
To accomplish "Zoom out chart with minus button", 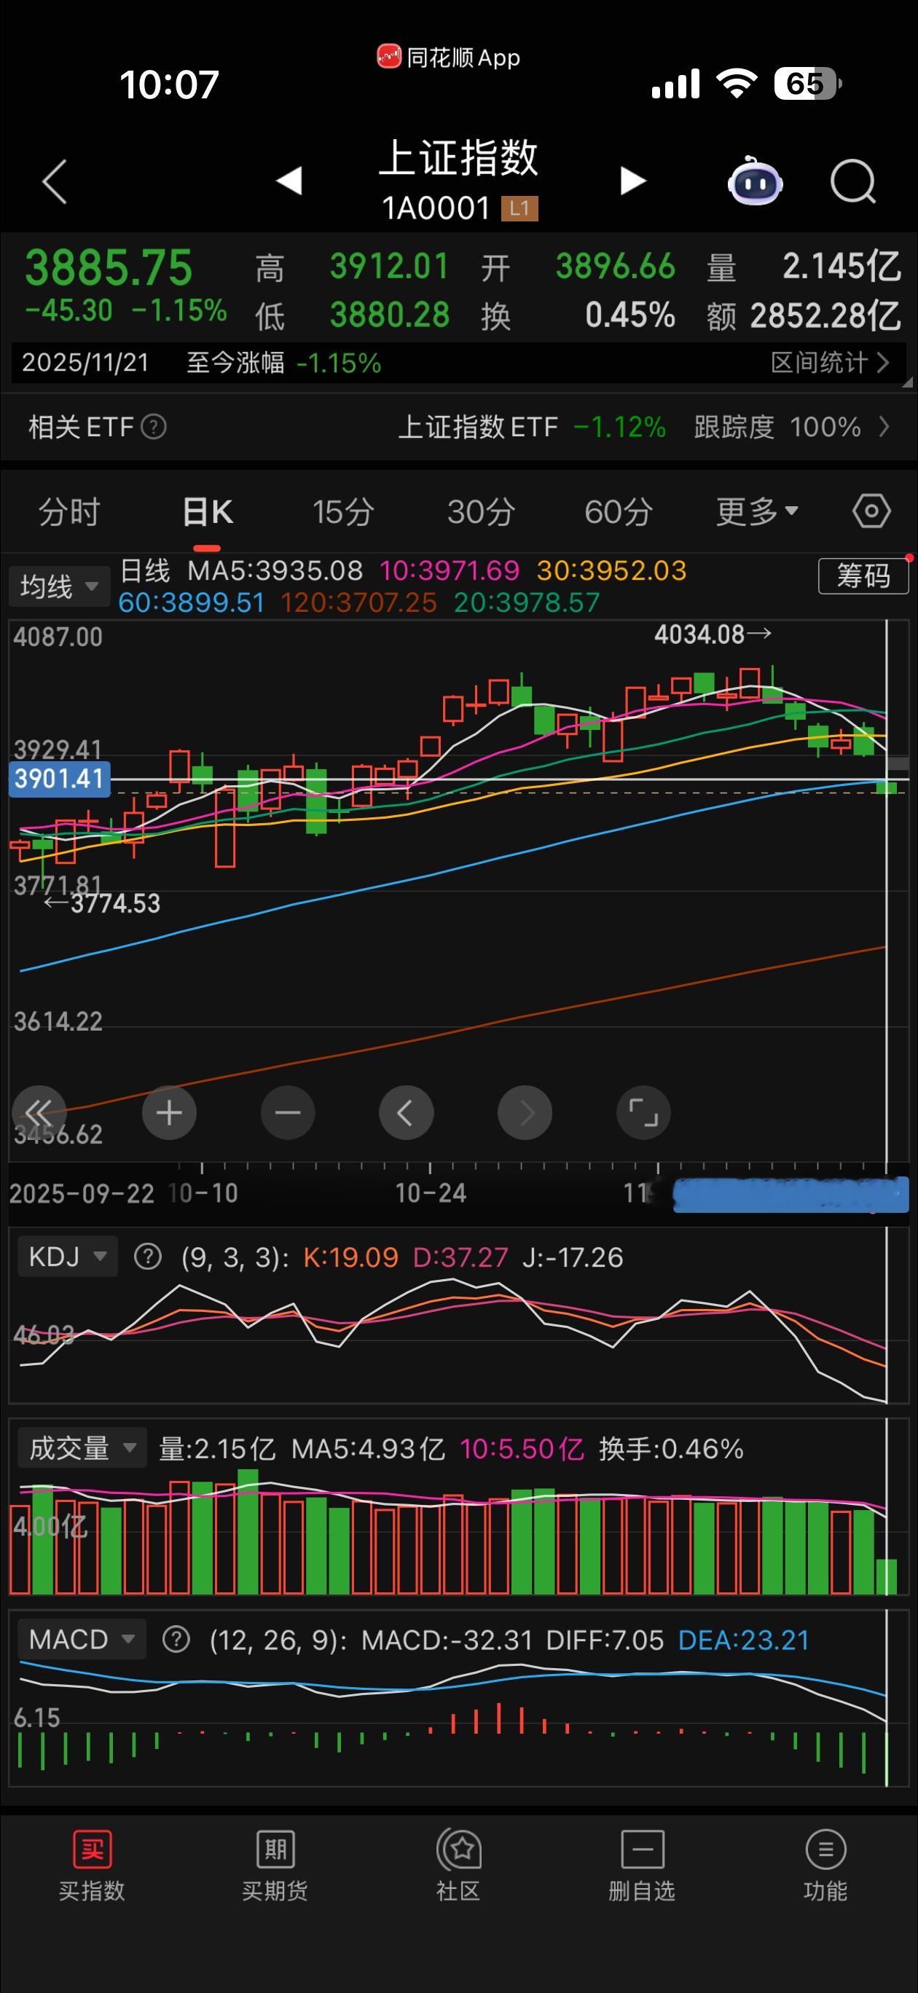I will click(x=288, y=1112).
